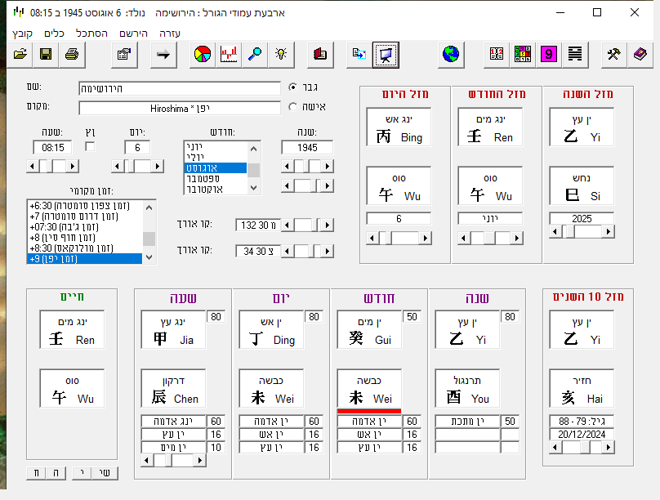Screen dimensions: 660x500
Task: Open the הירשם menu
Action: click(133, 33)
